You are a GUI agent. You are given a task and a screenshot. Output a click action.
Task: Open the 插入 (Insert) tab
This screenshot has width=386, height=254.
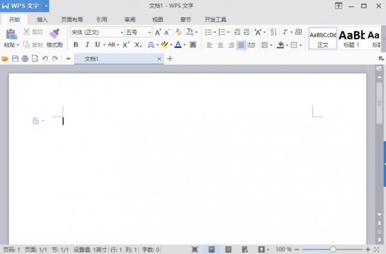(x=42, y=19)
